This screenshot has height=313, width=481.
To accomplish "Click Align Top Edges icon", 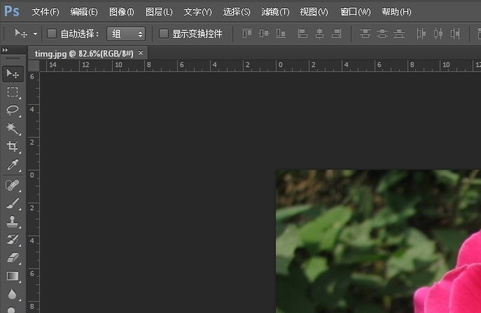I will (x=247, y=34).
